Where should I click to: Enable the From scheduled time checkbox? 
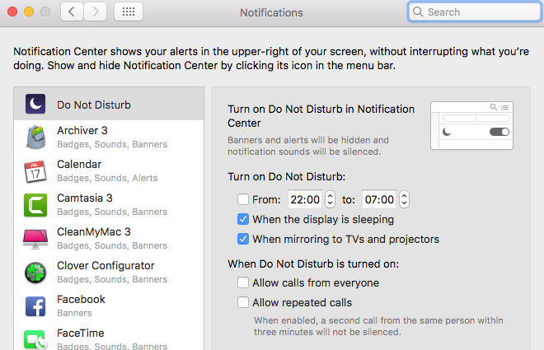[x=243, y=199]
